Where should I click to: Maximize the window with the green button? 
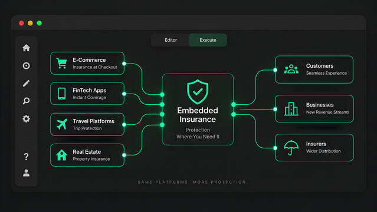click(x=39, y=23)
